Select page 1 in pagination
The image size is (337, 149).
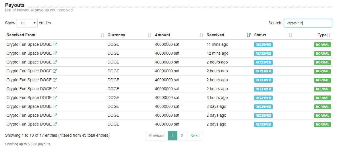click(x=173, y=136)
